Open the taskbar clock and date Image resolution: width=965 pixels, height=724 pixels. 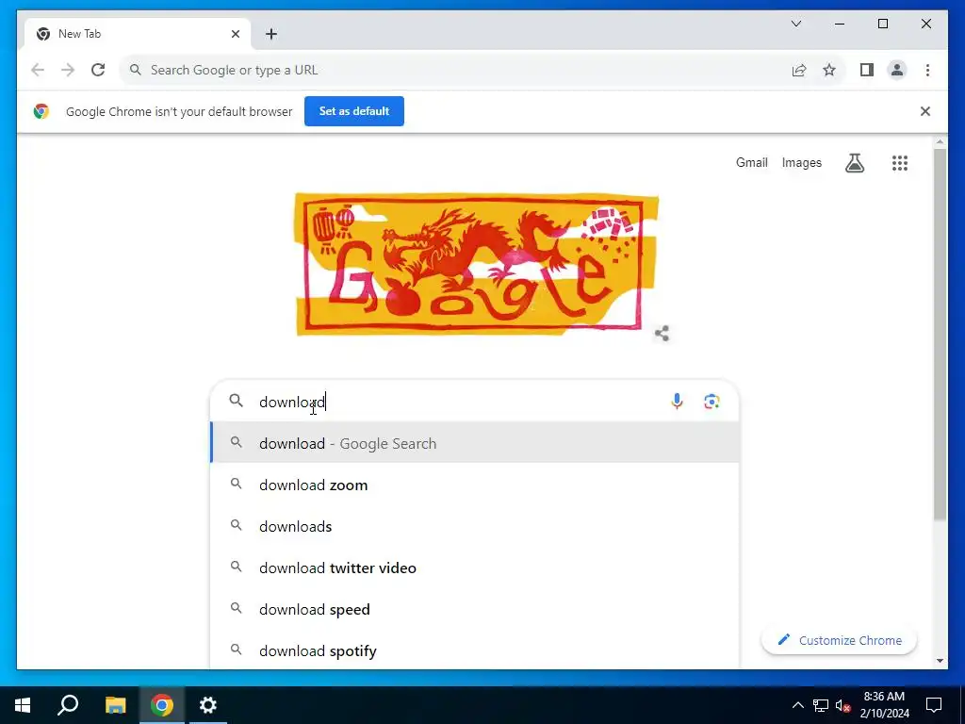tap(884, 705)
